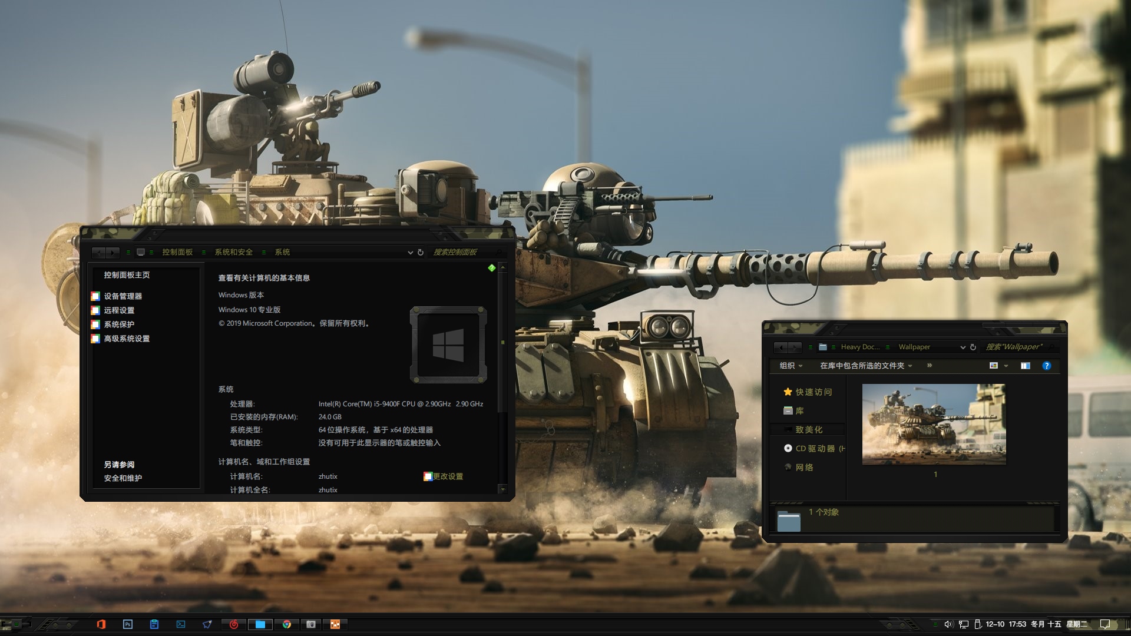Viewport: 1131px width, 636px height.
Task: Change view with the view icon button
Action: pos(994,366)
